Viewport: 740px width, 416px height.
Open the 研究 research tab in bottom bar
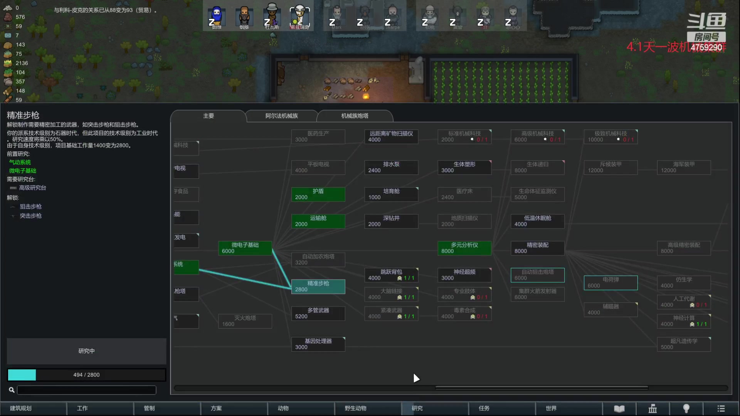(435, 409)
